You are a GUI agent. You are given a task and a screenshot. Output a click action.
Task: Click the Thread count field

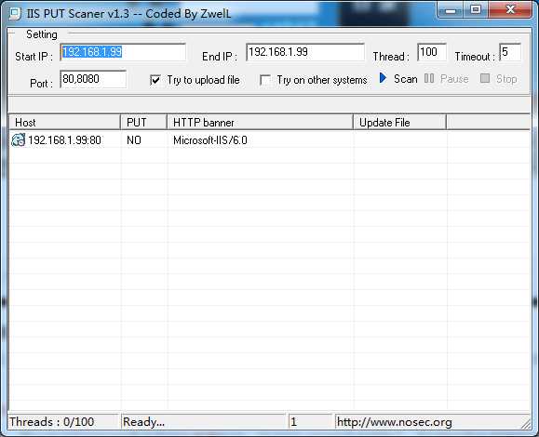432,52
